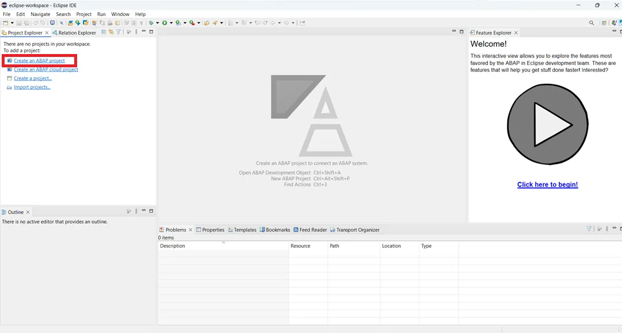Screen dimensions: 622x333
Task: Maximize the Outline view
Action: 151,211
